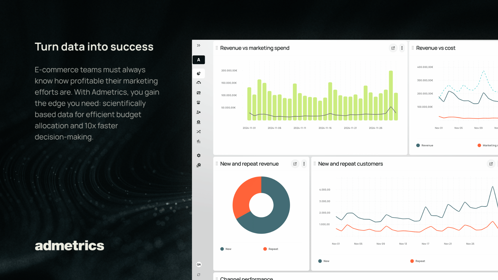The height and width of the screenshot is (280, 498).
Task: Expand the Revenue vs marketing spend options menu
Action: click(x=402, y=48)
